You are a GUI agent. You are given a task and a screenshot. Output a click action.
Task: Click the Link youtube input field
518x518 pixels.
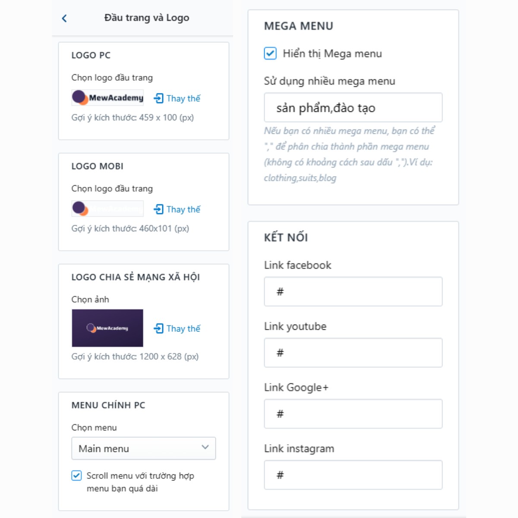(x=353, y=353)
